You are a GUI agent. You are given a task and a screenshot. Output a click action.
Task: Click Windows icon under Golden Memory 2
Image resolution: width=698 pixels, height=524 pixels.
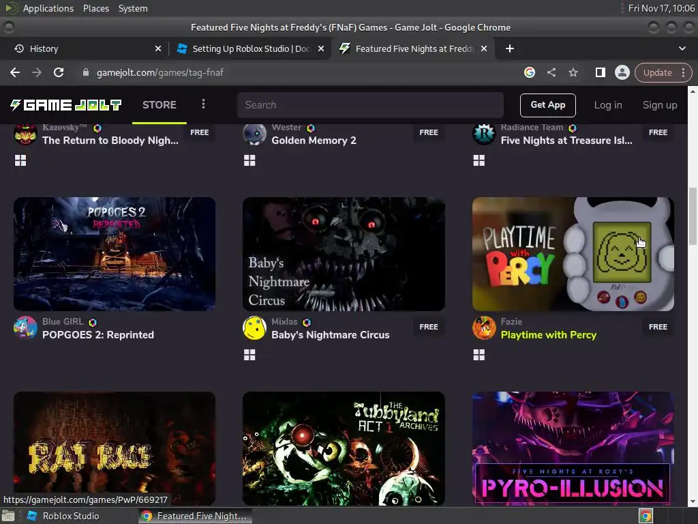(249, 160)
